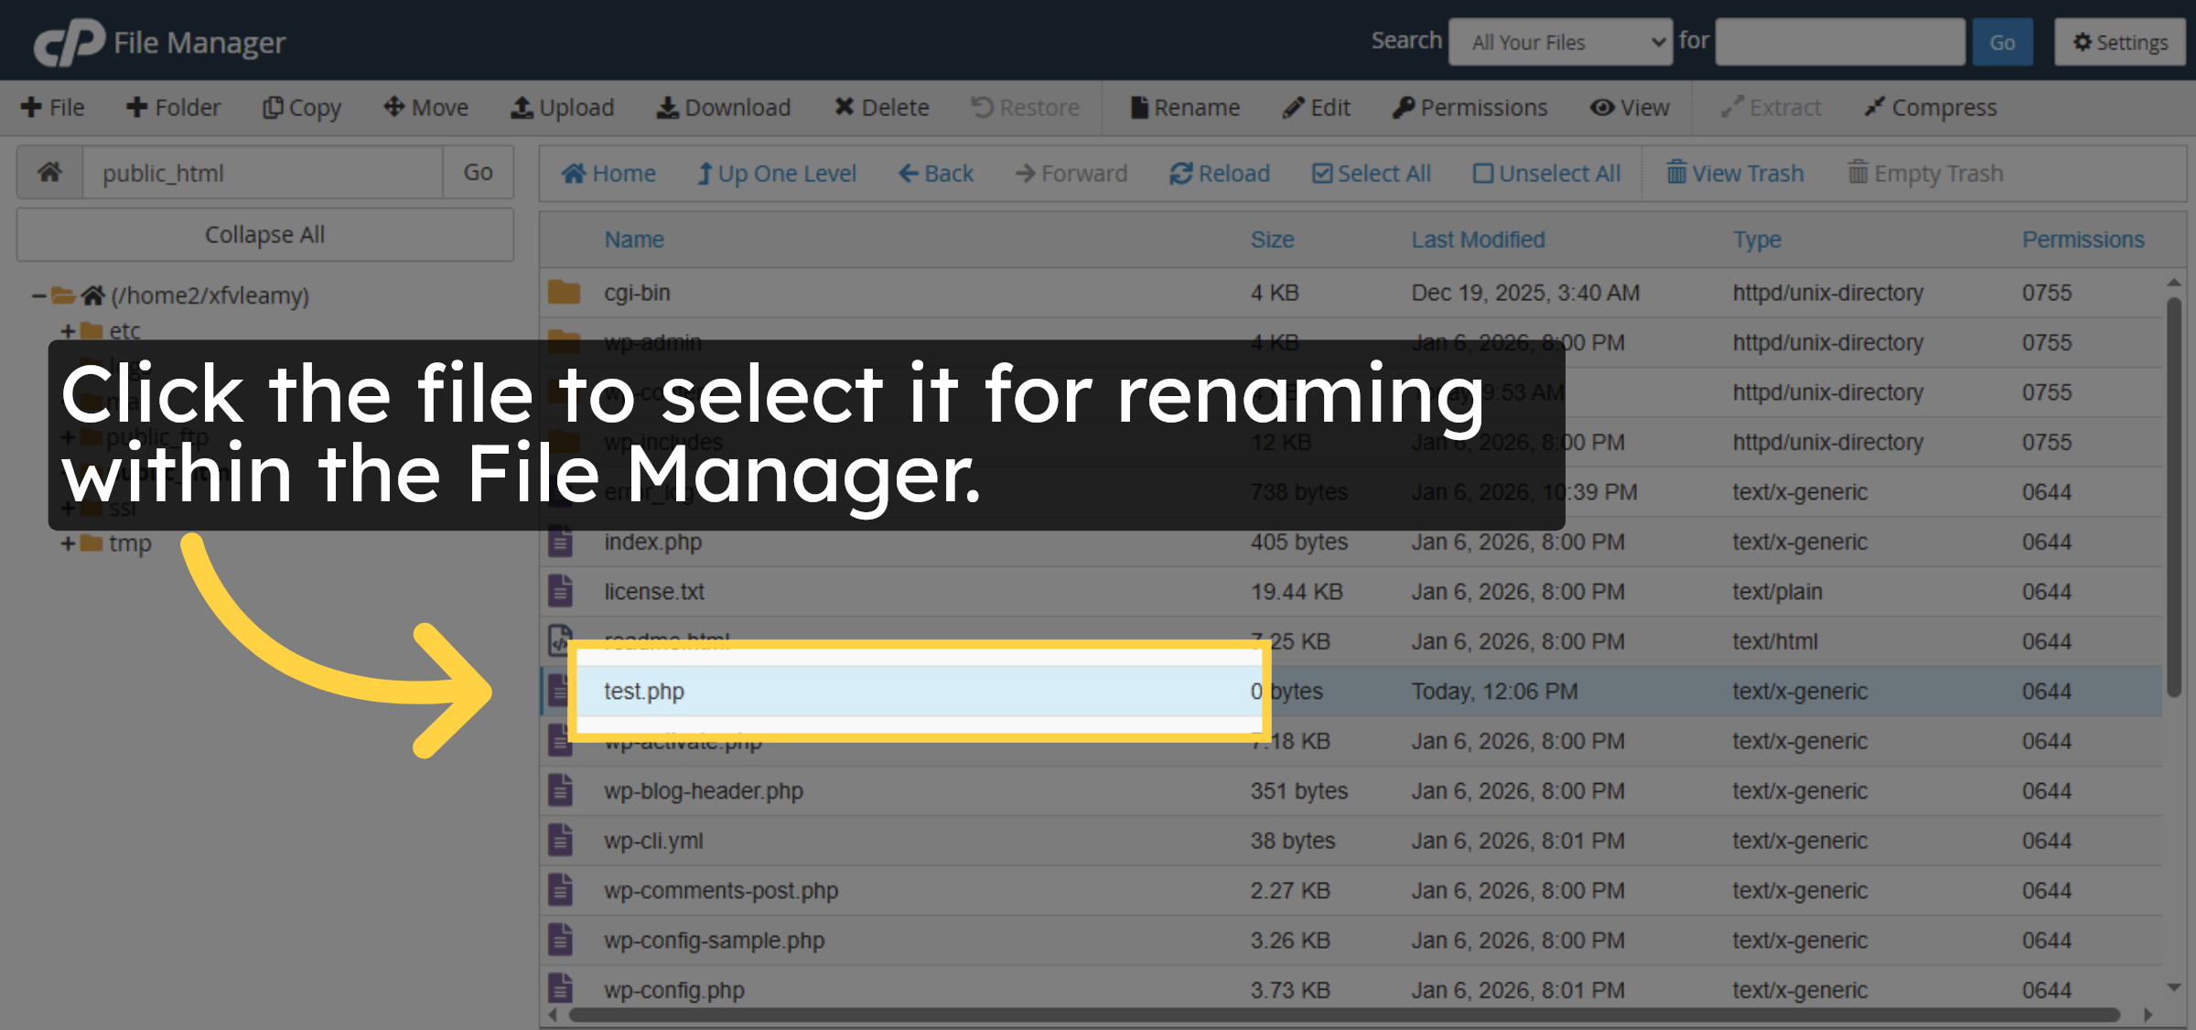
Task: Delete the selected file
Action: [881, 107]
